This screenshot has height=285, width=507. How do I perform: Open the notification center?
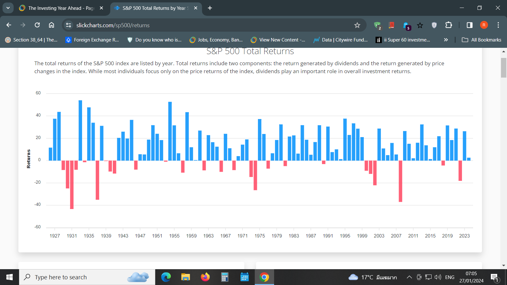tap(495, 278)
